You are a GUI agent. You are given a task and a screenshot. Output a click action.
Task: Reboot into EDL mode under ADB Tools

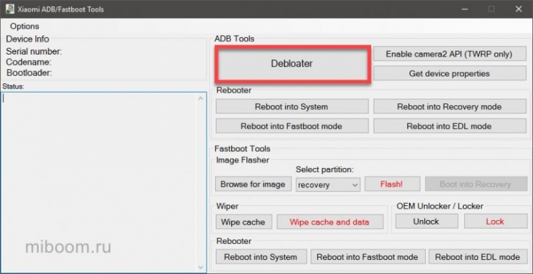[x=449, y=126]
